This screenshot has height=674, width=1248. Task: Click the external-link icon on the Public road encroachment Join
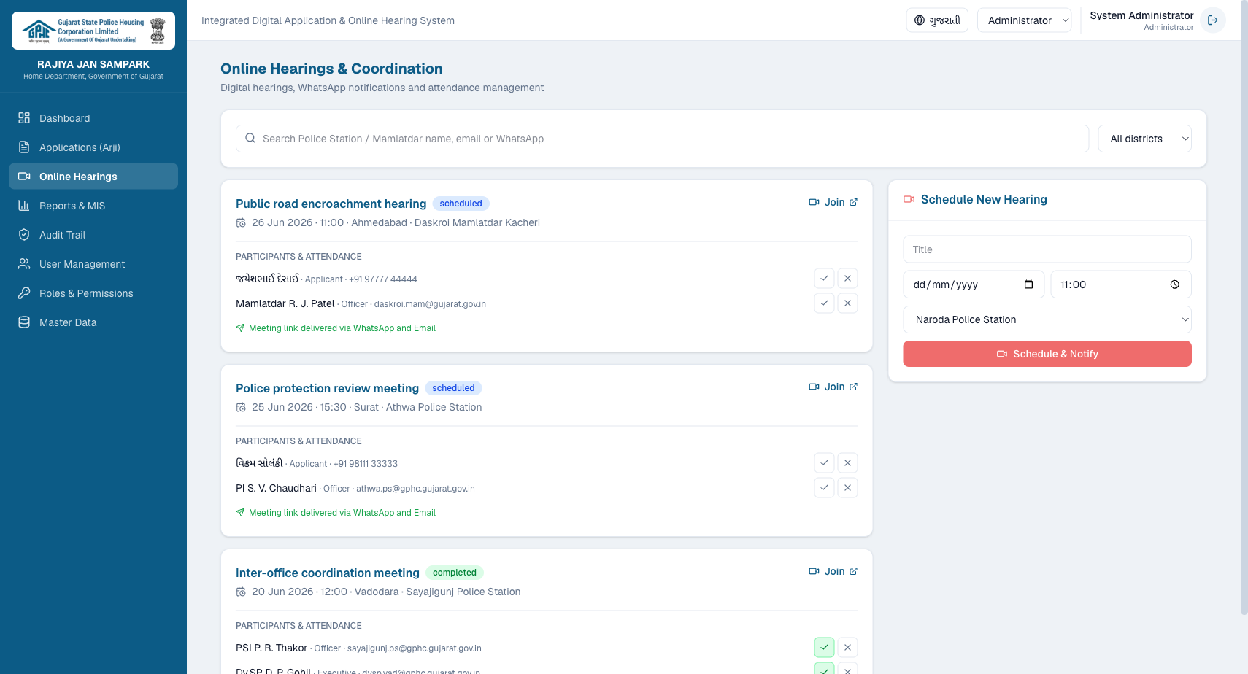[x=854, y=202]
